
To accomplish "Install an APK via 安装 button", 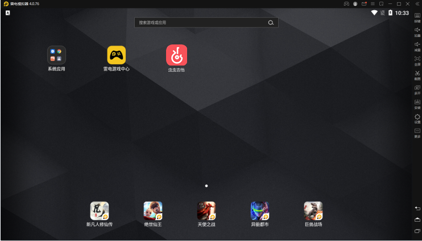I will click(x=417, y=103).
